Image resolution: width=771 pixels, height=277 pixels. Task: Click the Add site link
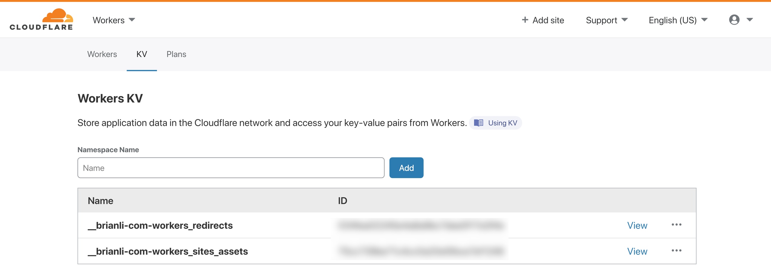tap(543, 20)
